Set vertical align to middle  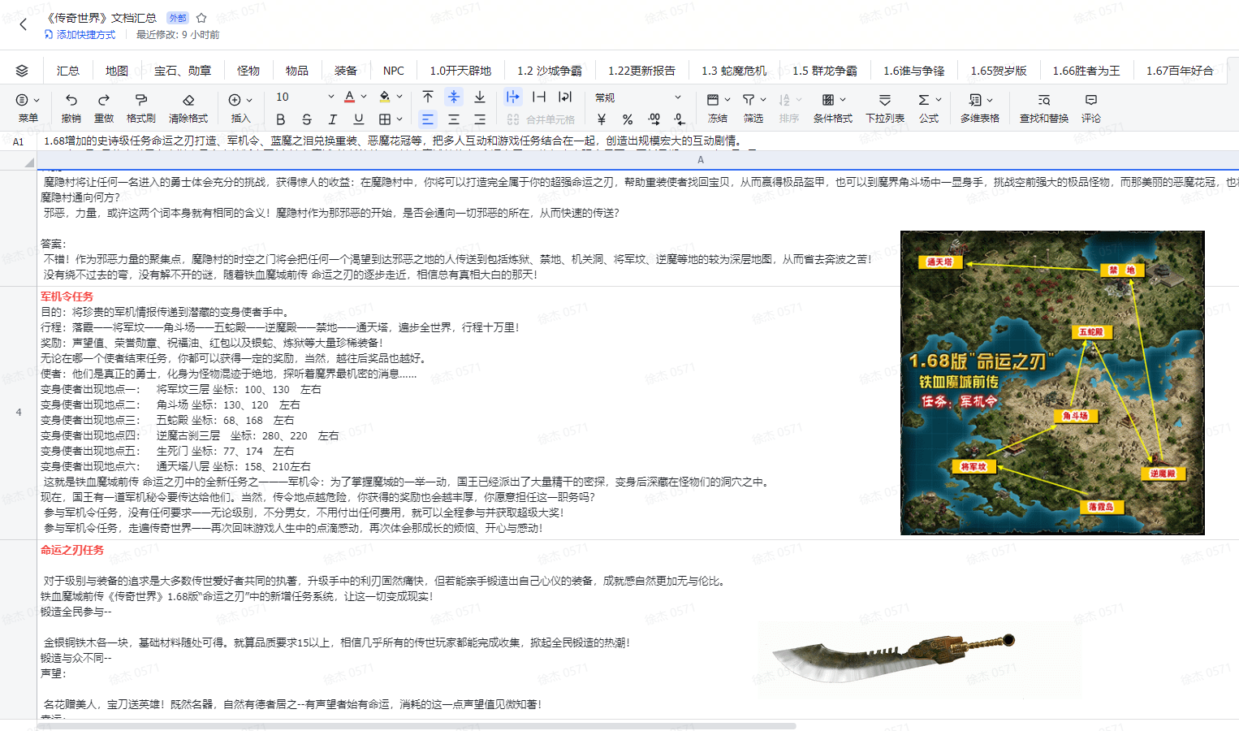454,97
